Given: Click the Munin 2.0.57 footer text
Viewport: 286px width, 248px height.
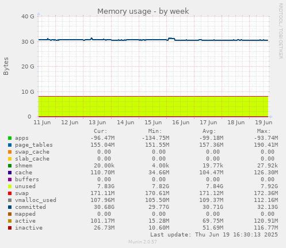Looking at the screenshot, I should pos(143,242).
